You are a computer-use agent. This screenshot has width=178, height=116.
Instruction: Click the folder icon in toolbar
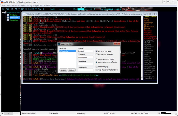pos(19,9)
